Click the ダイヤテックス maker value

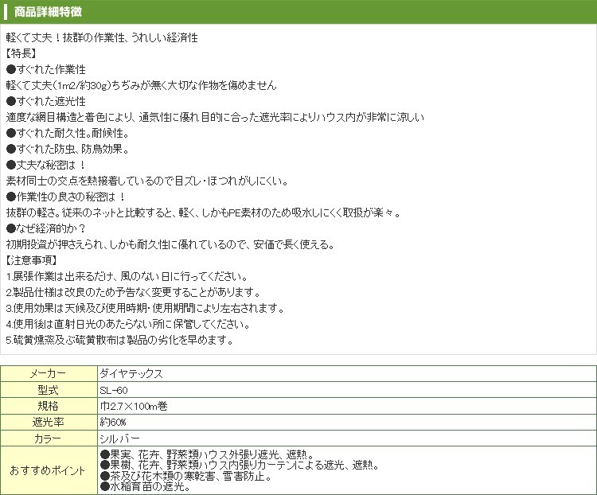point(131,374)
